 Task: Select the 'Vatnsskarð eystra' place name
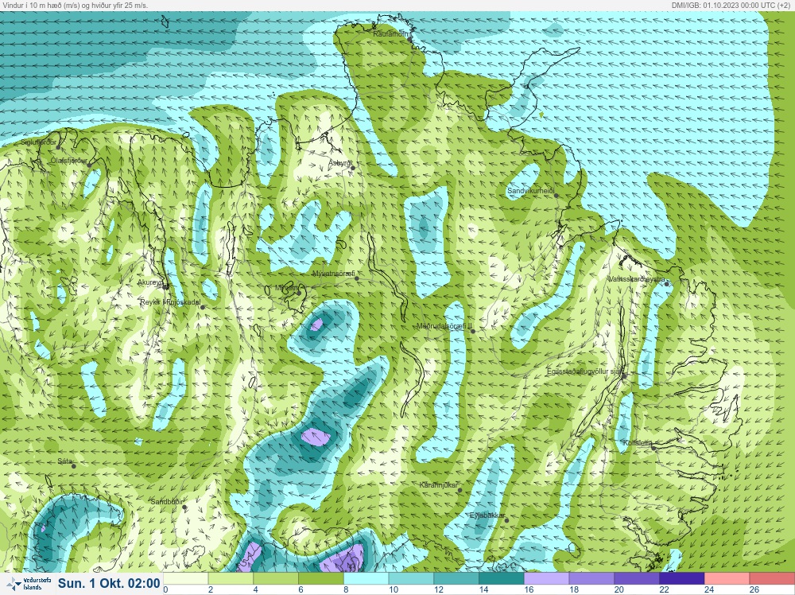(636, 279)
